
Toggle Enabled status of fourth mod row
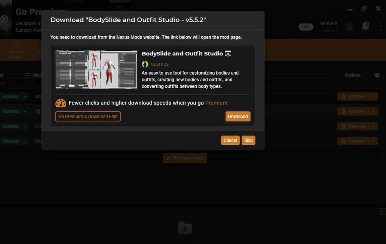[11, 141]
